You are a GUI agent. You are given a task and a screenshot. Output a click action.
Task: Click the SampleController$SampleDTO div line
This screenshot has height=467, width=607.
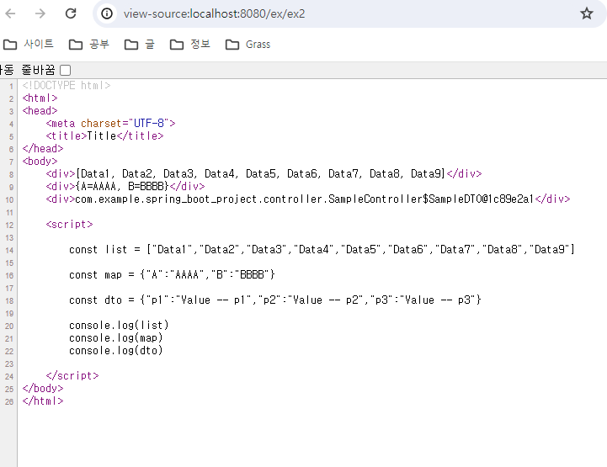click(x=308, y=199)
